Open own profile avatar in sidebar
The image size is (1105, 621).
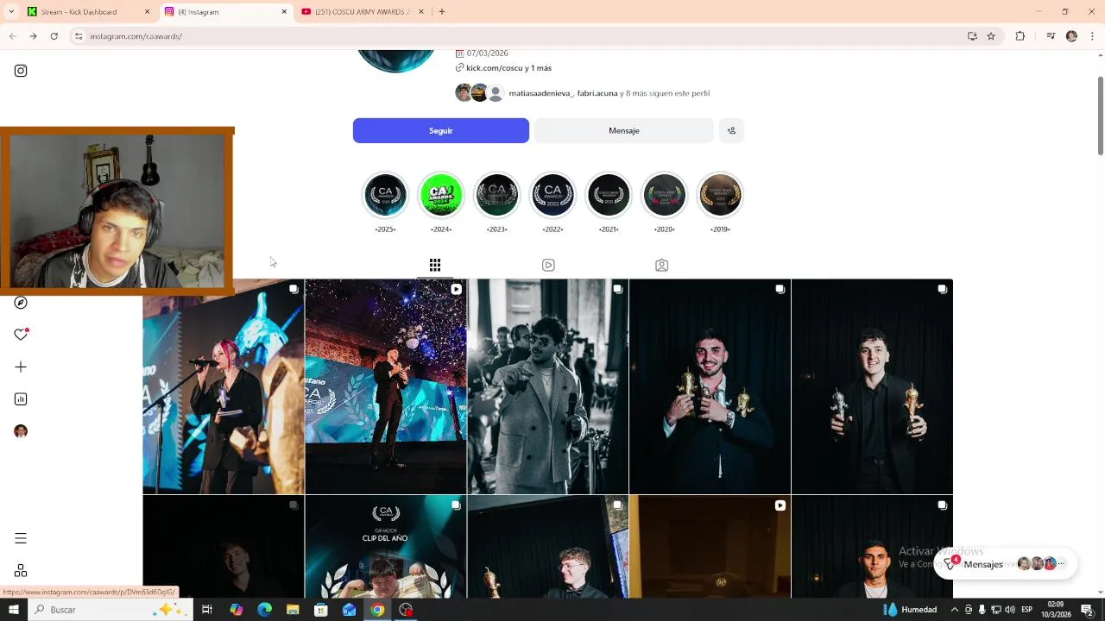coord(21,431)
